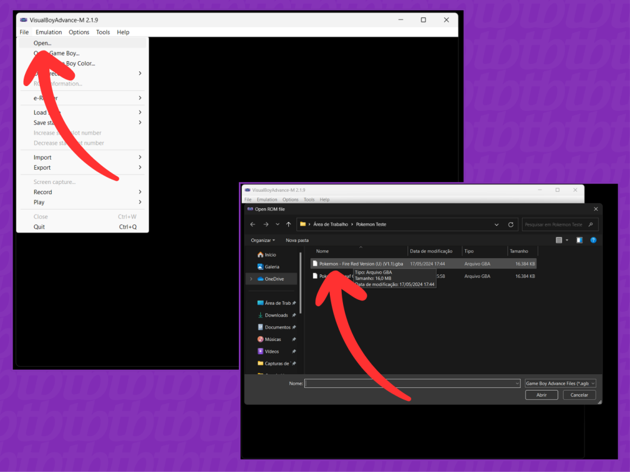This screenshot has width=630, height=472.
Task: Open the Emulation menu in main window
Action: 49,32
